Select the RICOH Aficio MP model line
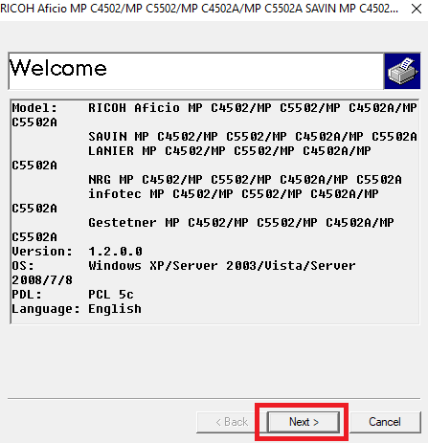 253,108
